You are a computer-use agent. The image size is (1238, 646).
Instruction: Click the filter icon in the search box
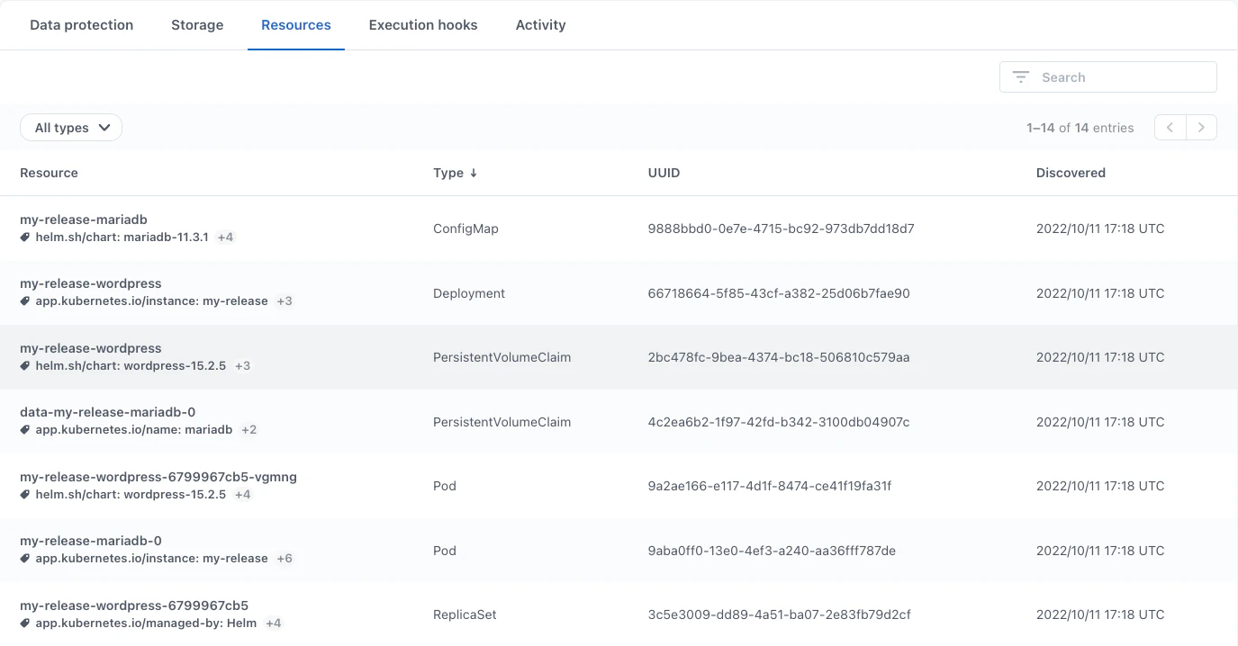[x=1020, y=77]
